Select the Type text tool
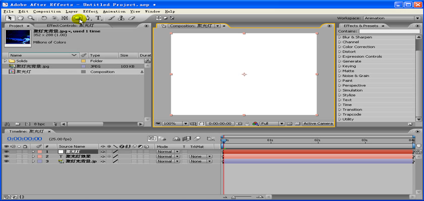The height and width of the screenshot is (201, 424). click(98, 18)
